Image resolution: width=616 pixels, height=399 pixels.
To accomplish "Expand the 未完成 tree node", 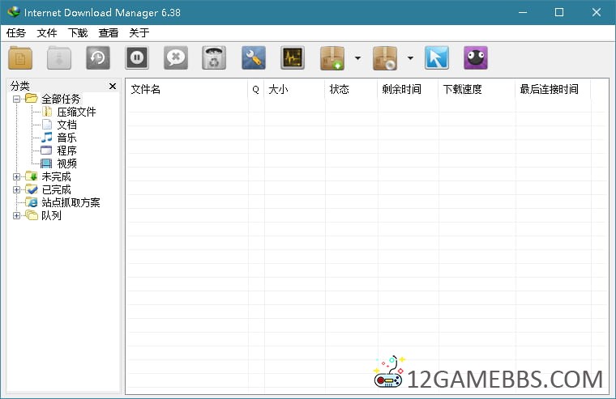I will point(16,176).
